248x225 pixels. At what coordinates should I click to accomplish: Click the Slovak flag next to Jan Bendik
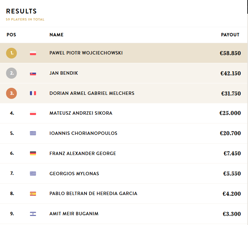[x=33, y=73]
